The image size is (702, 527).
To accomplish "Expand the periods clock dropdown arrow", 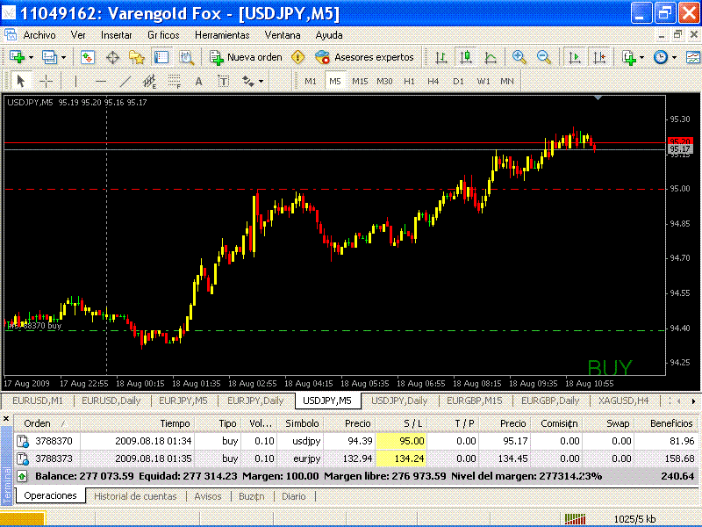I will tap(674, 58).
